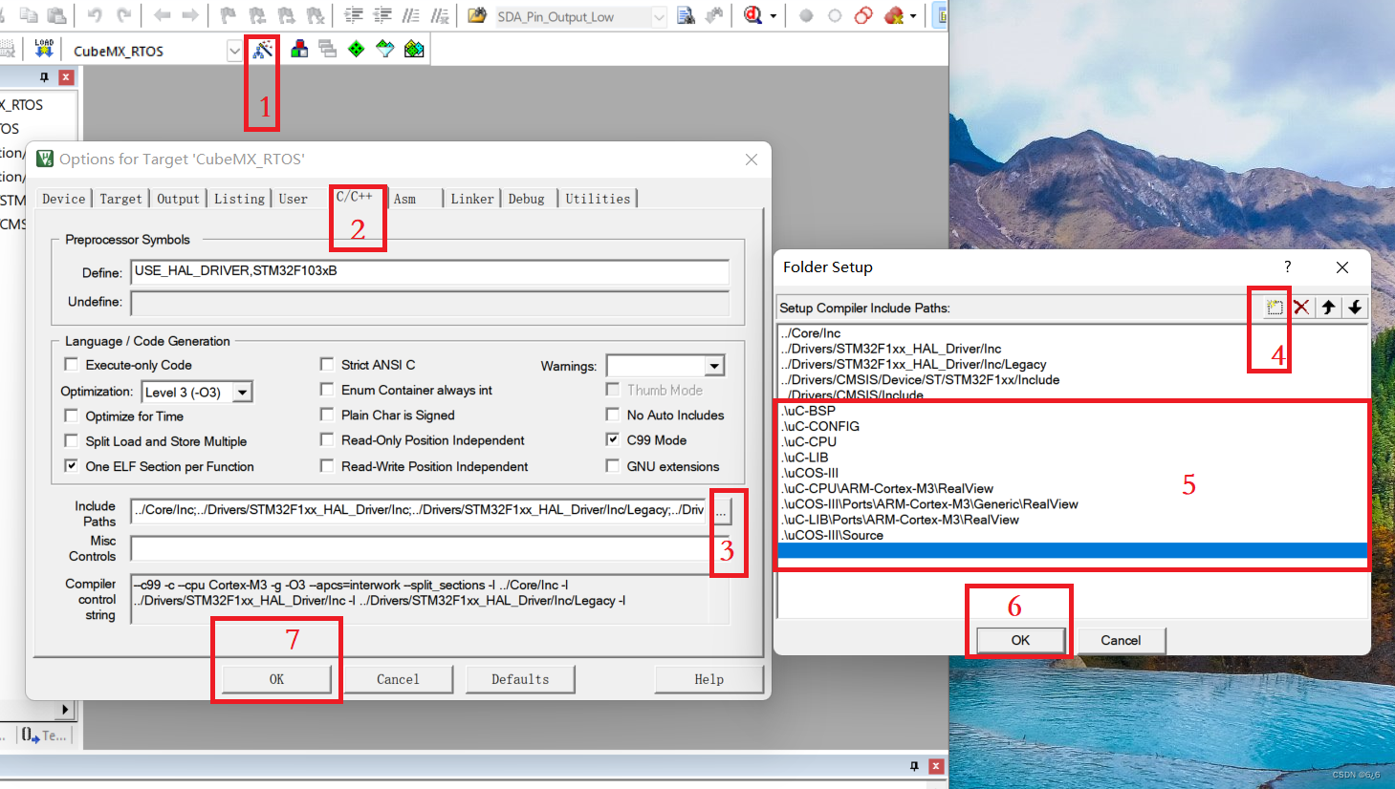This screenshot has height=789, width=1395.
Task: Toggle Optimize for Time checkbox
Action: [x=71, y=416]
